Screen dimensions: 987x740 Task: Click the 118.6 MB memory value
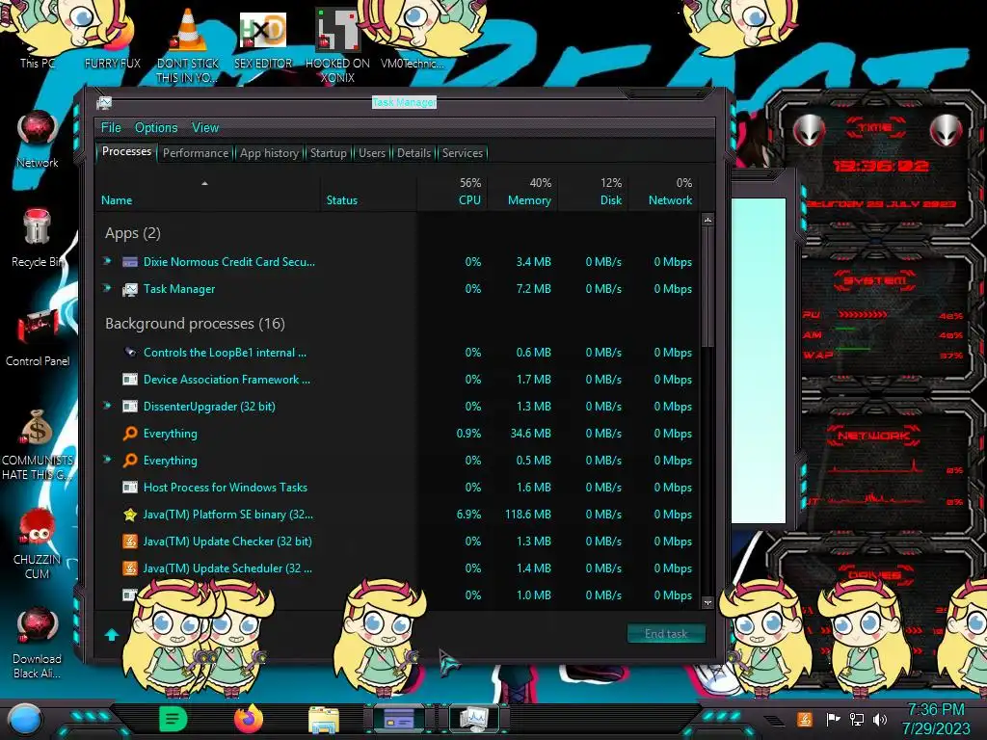(527, 515)
